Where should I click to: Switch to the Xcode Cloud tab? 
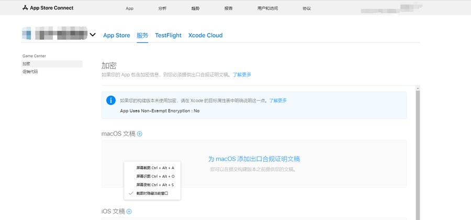point(206,36)
